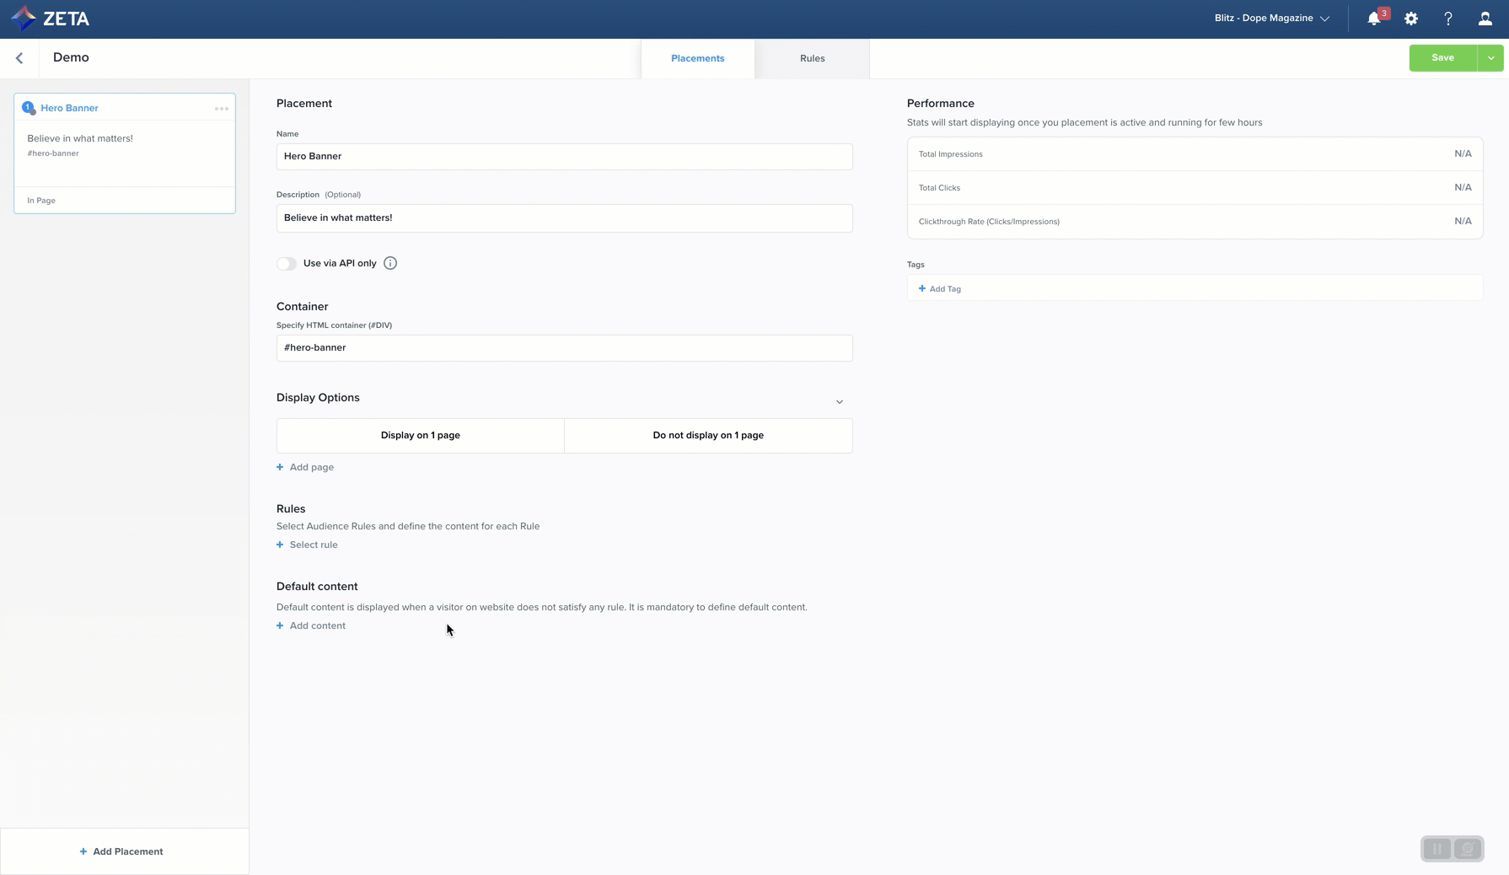
Task: Collapse the Display Options section
Action: (x=839, y=402)
